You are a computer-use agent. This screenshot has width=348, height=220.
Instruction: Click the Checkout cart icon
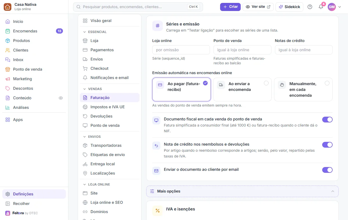pos(85,68)
